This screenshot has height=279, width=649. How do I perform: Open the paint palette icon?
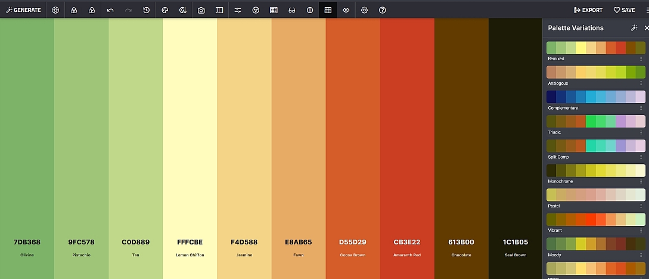pyautogui.click(x=164, y=10)
